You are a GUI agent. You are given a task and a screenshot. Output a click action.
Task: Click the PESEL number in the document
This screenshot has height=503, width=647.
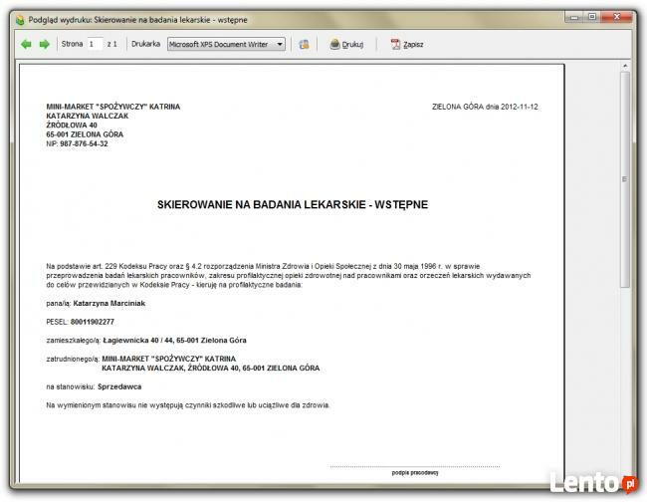[94, 322]
